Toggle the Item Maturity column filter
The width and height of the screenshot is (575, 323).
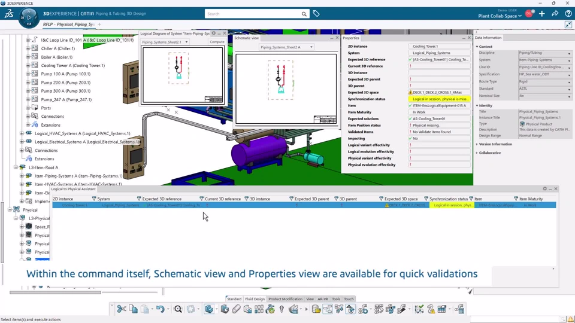tap(516, 199)
